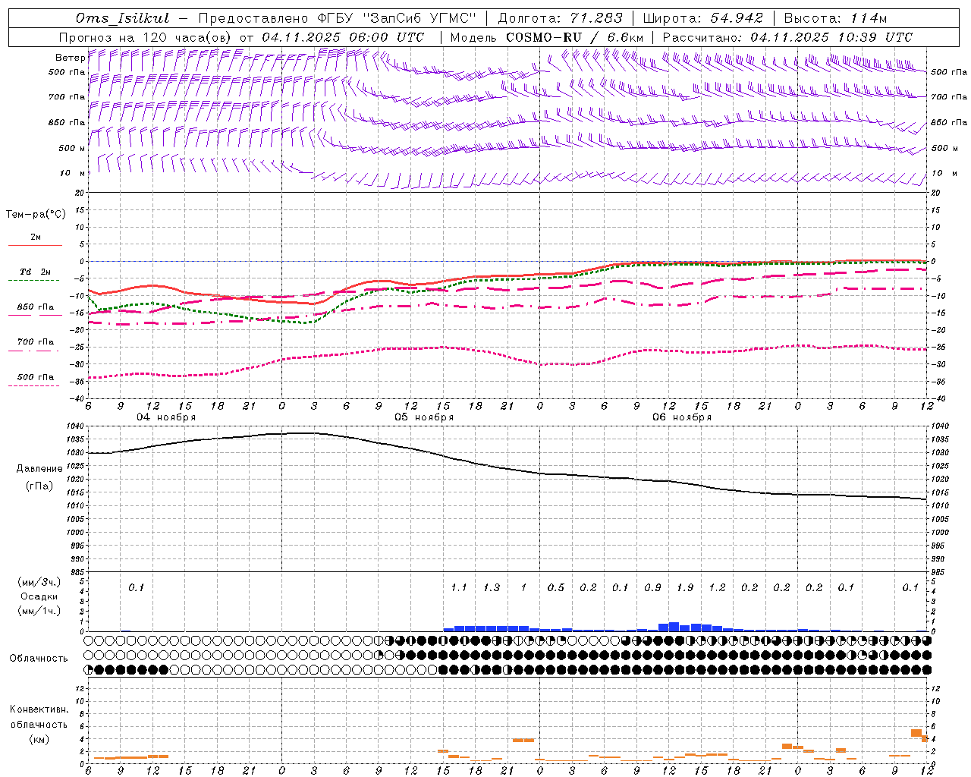Click the Рассчитано: 04.11.2025 10:39 UTC text
The image size is (971, 777).
coord(787,37)
